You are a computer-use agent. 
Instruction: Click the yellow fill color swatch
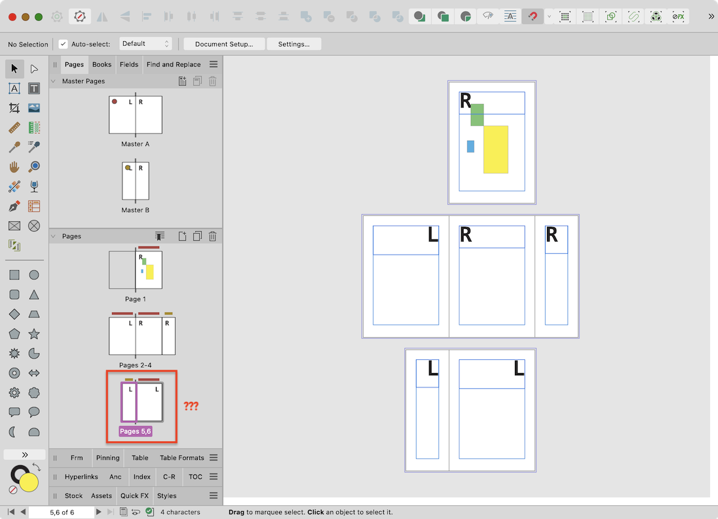tap(28, 483)
